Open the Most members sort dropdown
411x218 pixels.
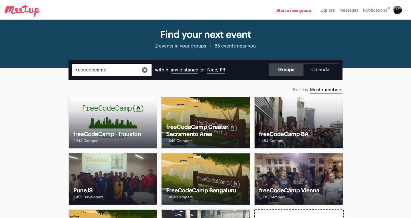coord(326,90)
